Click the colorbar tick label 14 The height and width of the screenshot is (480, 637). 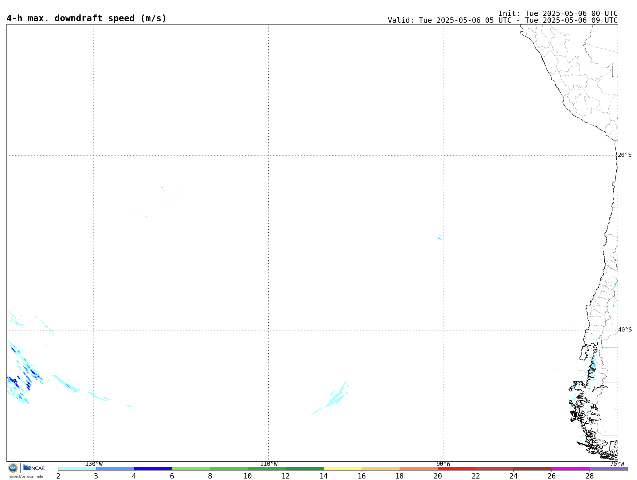point(324,476)
